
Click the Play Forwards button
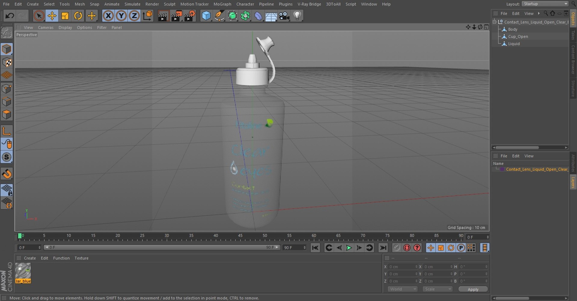349,248
